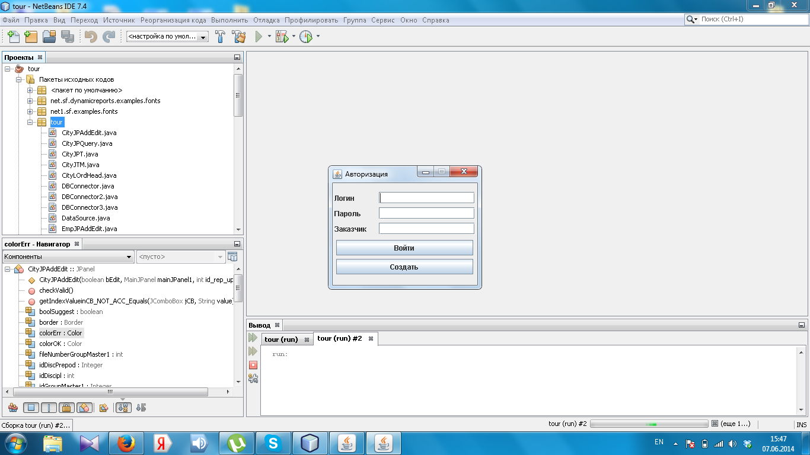Click the build progress bar in status bar
Screen dimensions: 810x455
point(649,424)
